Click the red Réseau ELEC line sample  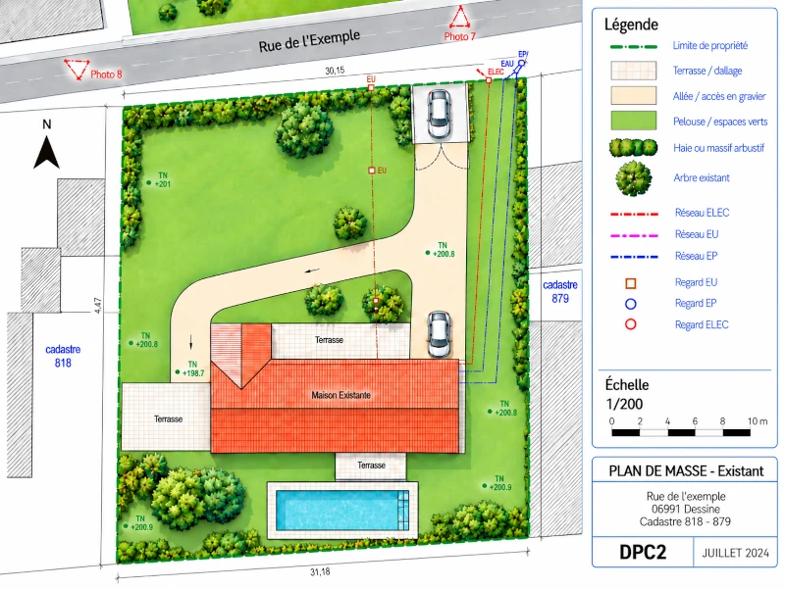pos(634,214)
